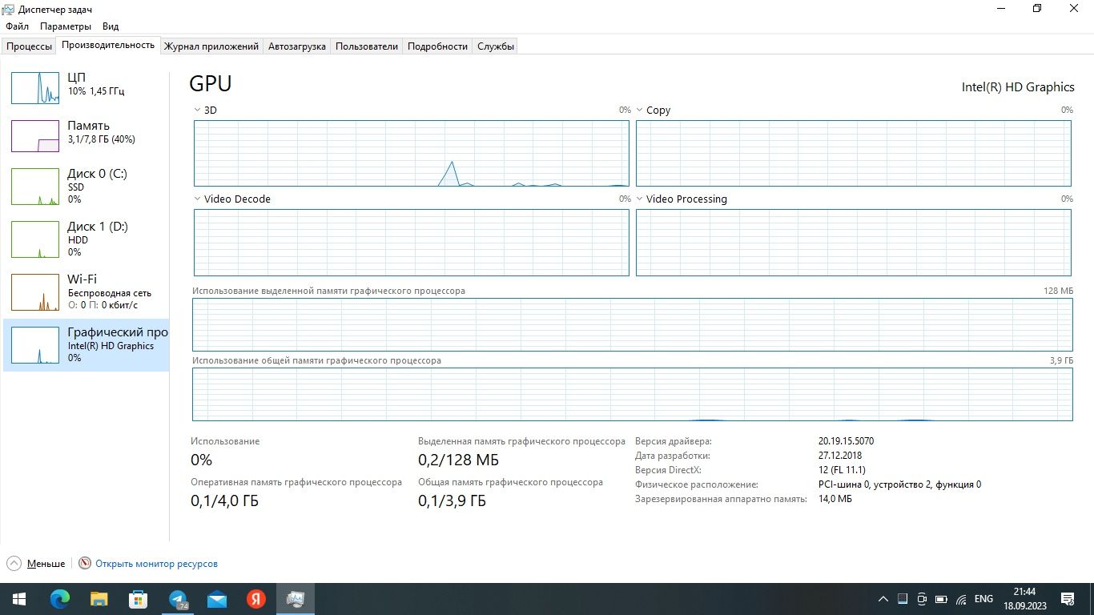Click the reserved memory value 14,0 МБ
The height and width of the screenshot is (615, 1094).
(835, 499)
